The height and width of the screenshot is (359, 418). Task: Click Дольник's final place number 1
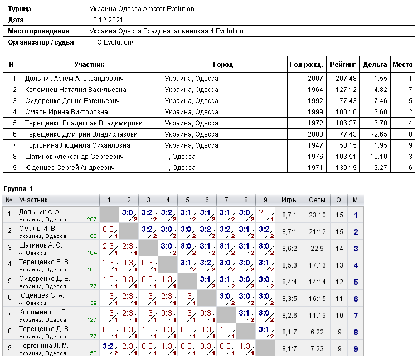pos(356,215)
